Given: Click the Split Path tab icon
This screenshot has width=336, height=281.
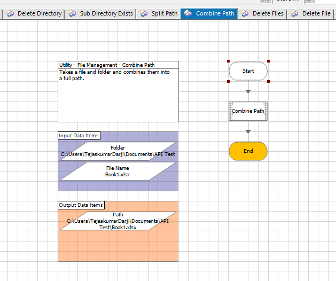Looking at the screenshot, I should click(x=144, y=13).
